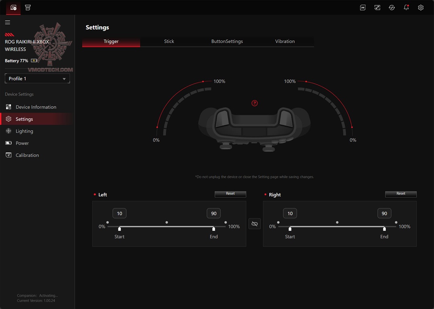The width and height of the screenshot is (434, 309).
Task: Open the Vibration tab
Action: click(285, 41)
